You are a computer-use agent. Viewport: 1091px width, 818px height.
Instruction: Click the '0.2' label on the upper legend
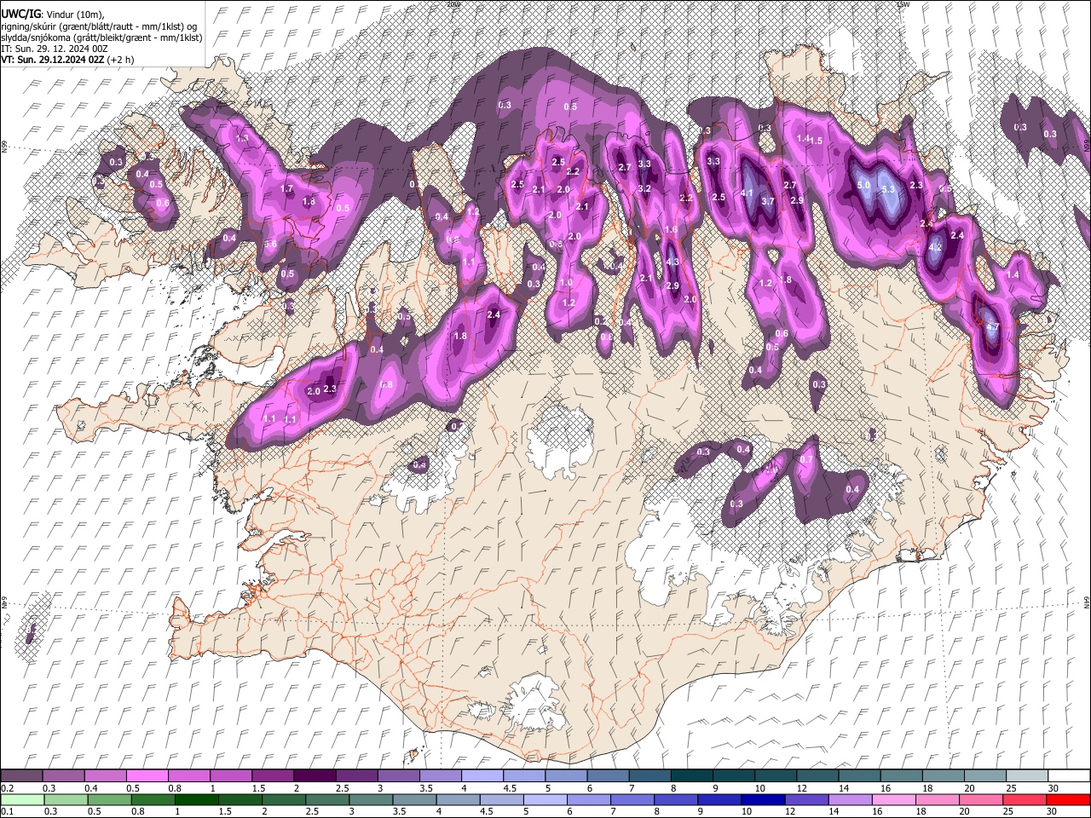[x=6, y=788]
